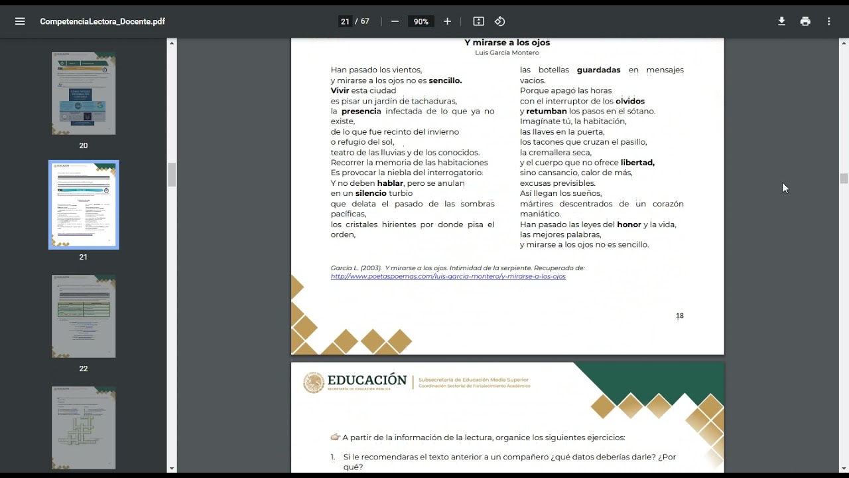Click the total page count "67"
This screenshot has width=849, height=478.
tap(365, 21)
